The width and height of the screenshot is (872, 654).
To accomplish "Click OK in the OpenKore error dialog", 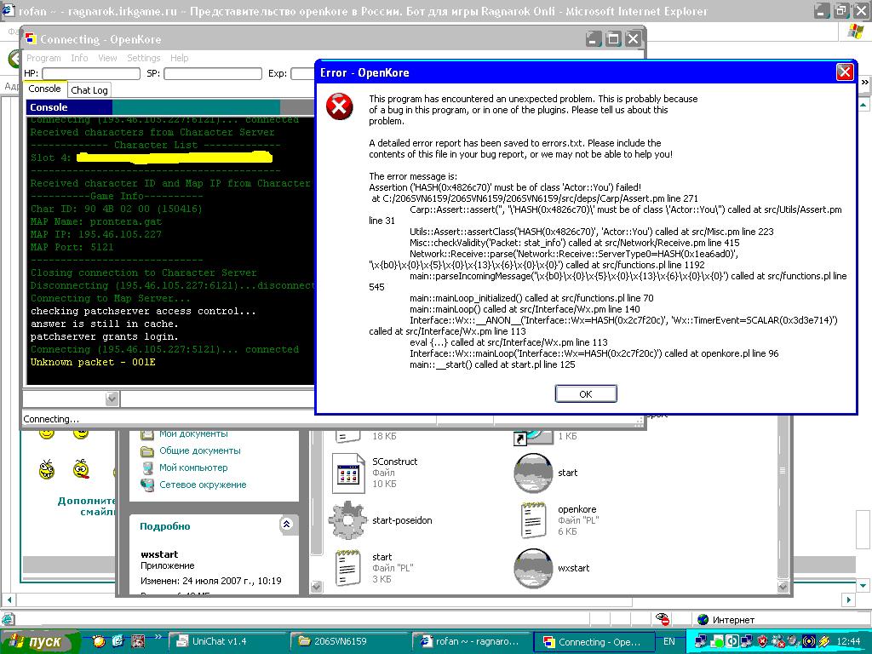I will pyautogui.click(x=586, y=393).
